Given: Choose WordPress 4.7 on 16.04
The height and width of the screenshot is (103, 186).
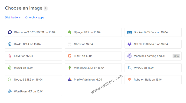Looking at the screenshot, I should [33, 91].
